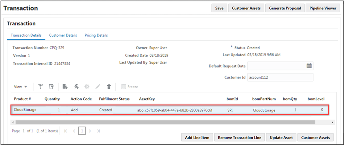This screenshot has width=344, height=145.
Task: Click the pencil edit icon
Action: click(x=98, y=87)
